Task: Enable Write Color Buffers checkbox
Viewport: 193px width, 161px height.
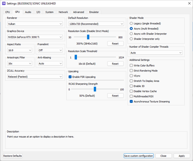Action: pyautogui.click(x=142, y=65)
